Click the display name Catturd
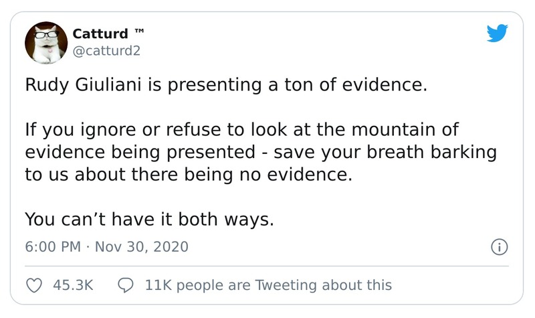Image resolution: width=535 pixels, height=318 pixels. (100, 33)
